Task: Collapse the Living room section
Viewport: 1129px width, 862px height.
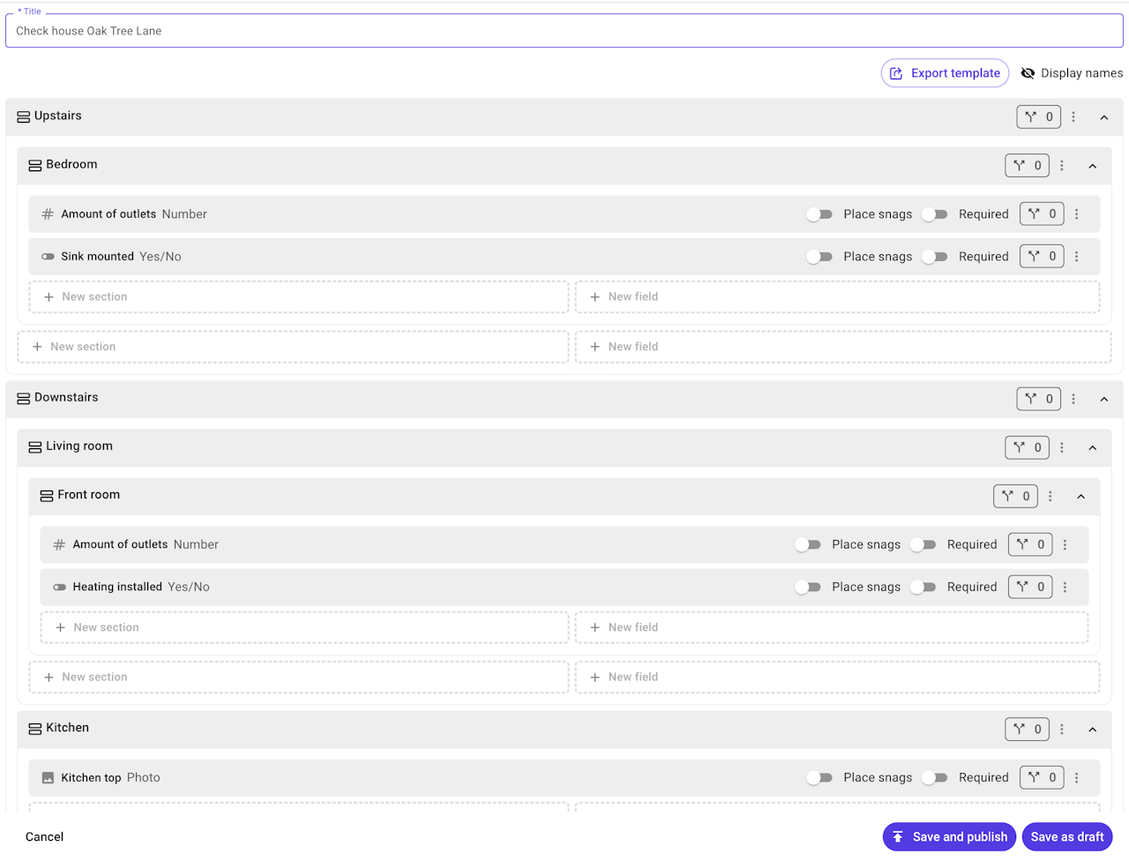Action: pos(1092,448)
